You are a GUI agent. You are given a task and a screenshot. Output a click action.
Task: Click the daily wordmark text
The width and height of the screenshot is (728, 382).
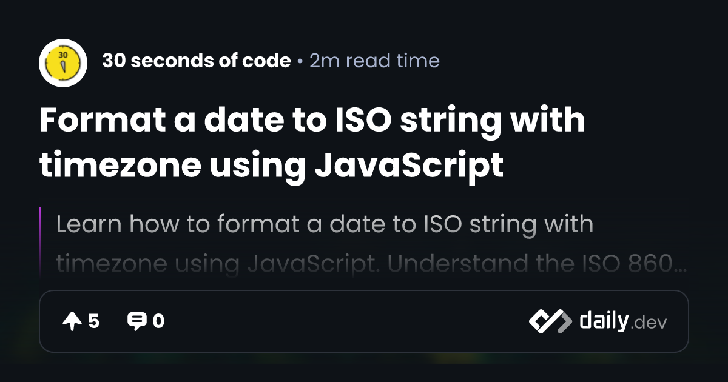[604, 321]
